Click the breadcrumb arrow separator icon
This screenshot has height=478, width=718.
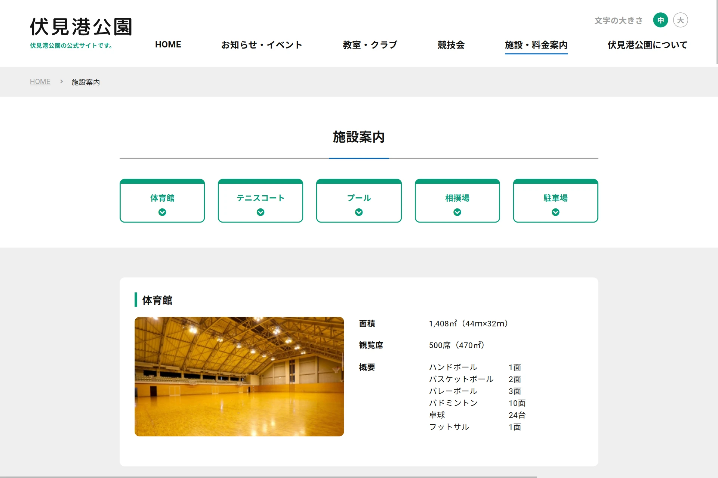pos(62,81)
